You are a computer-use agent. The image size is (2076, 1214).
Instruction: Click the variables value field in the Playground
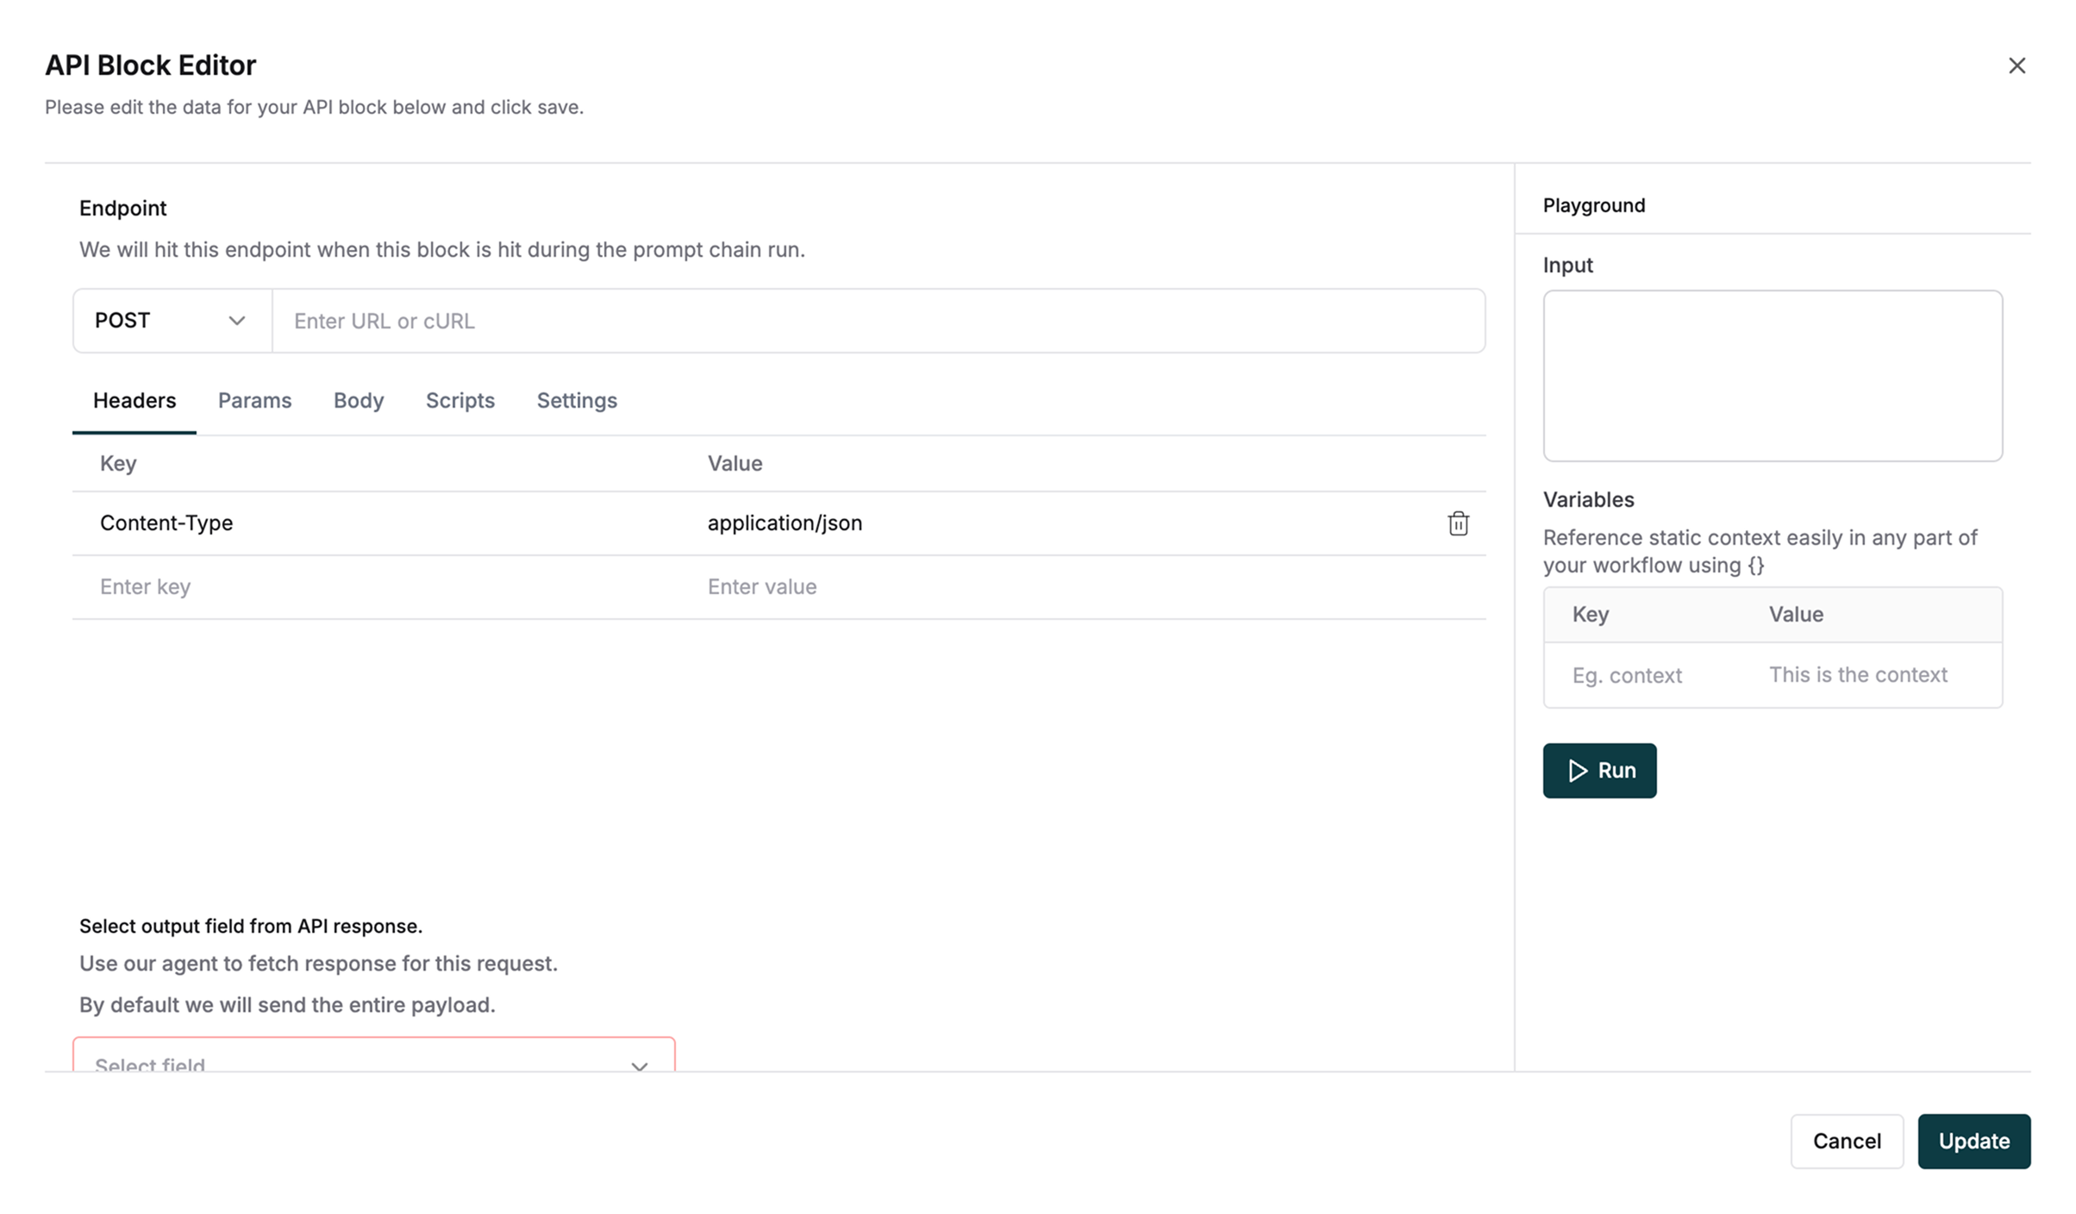(x=1858, y=675)
